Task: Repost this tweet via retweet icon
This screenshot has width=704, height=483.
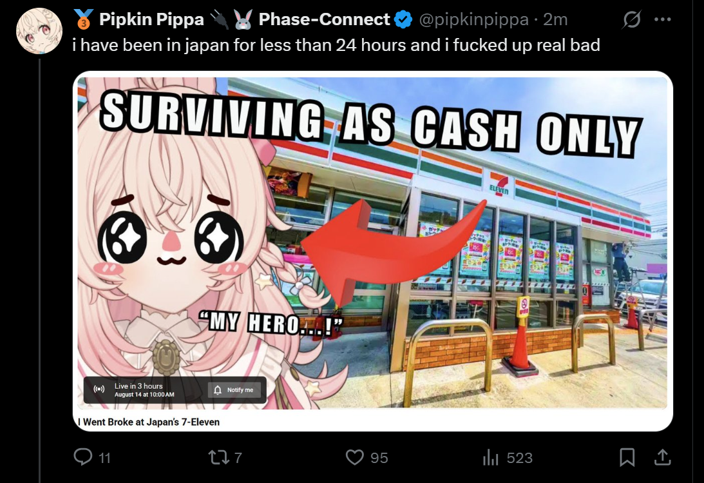Action: coord(218,457)
